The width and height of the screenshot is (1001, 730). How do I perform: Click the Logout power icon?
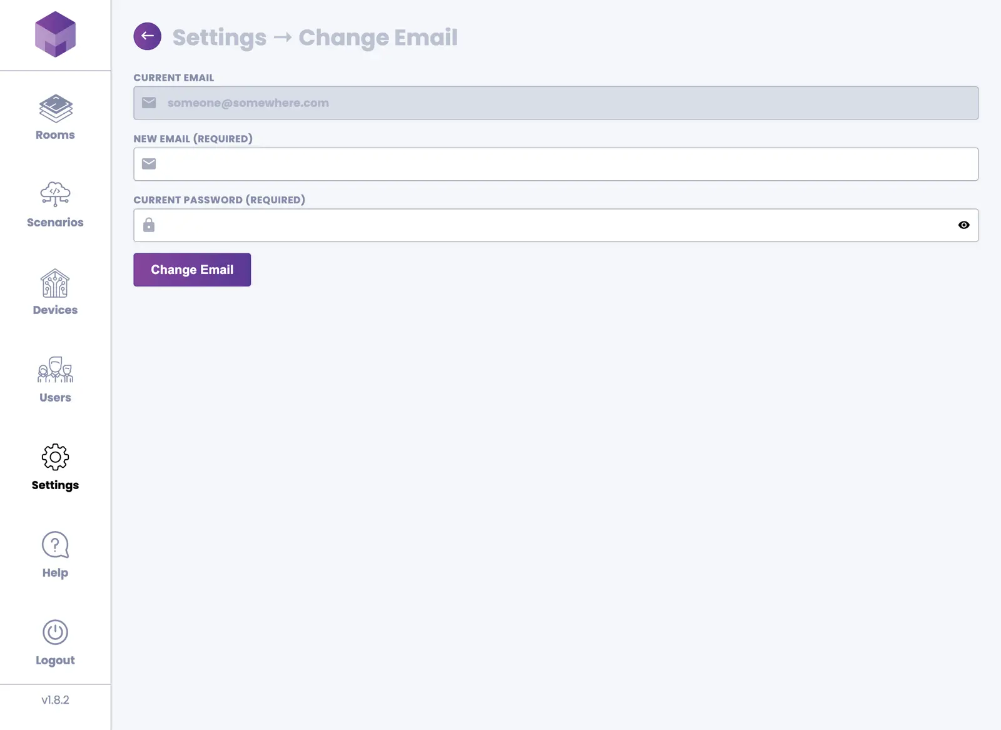click(x=55, y=632)
